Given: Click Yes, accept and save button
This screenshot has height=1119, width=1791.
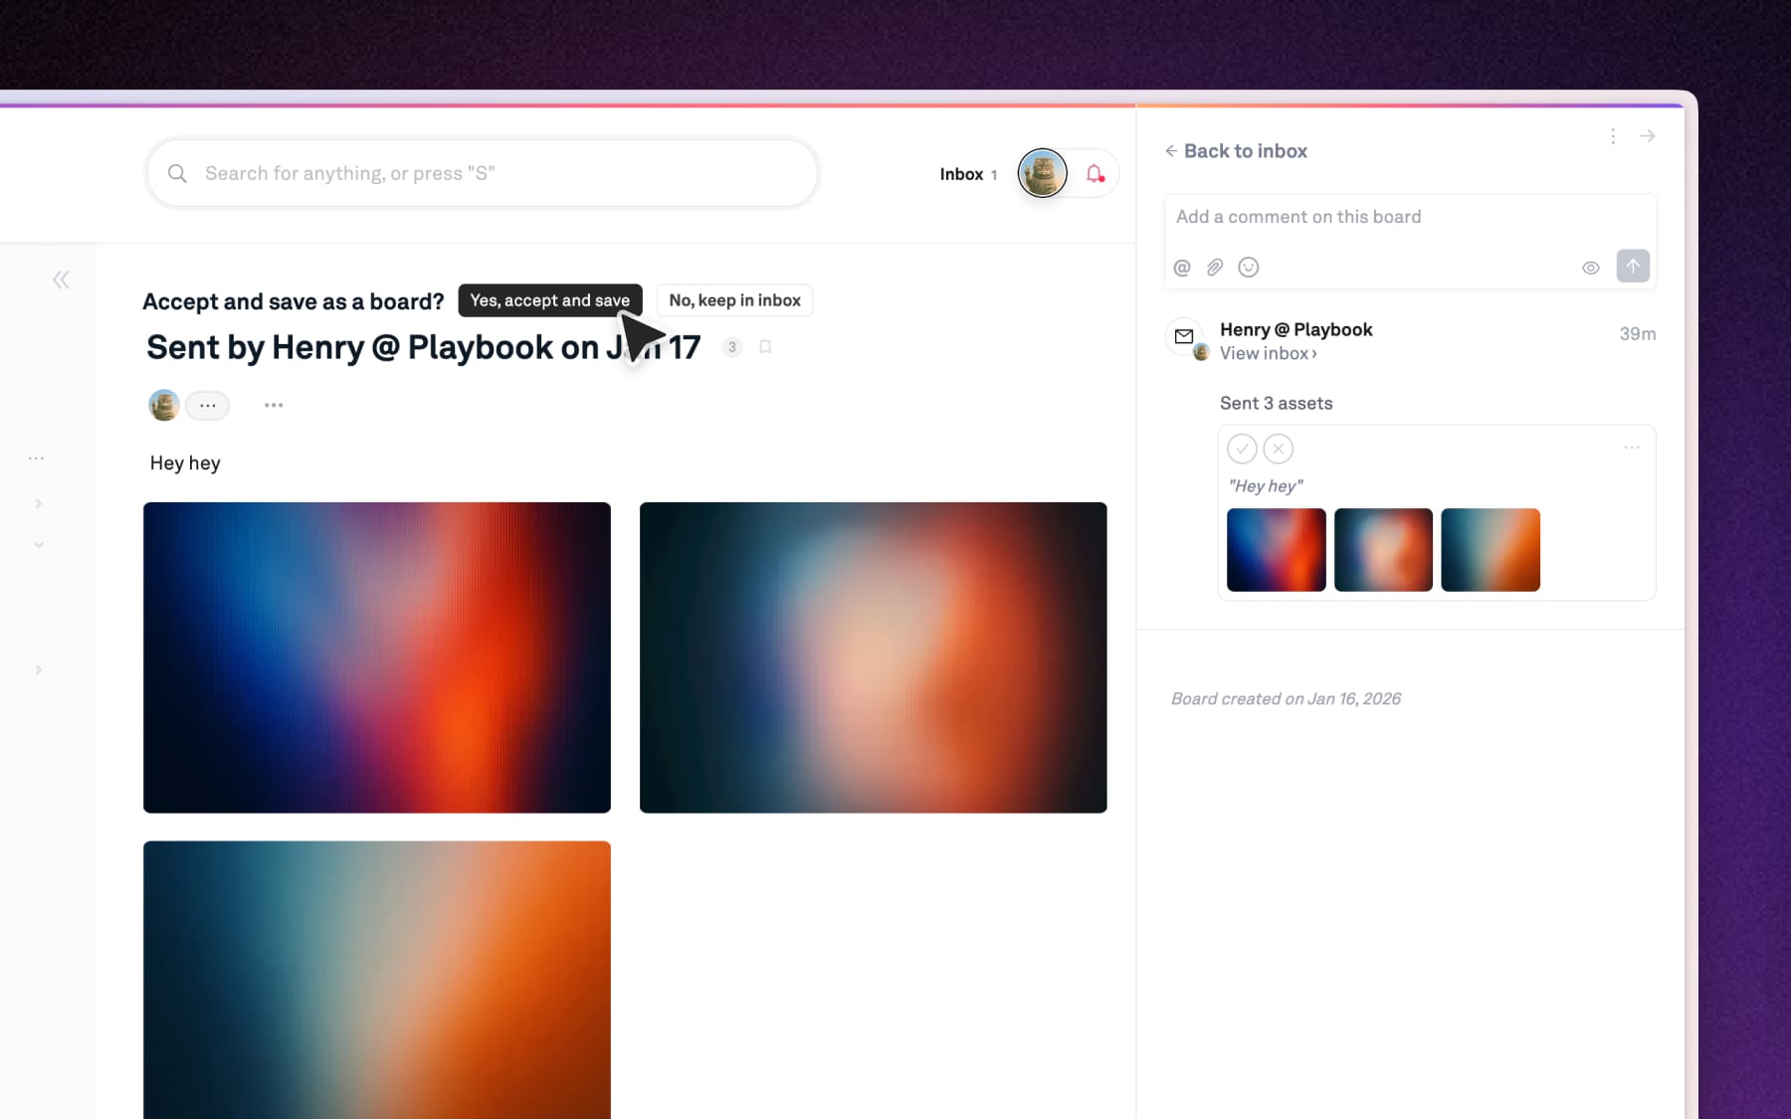Looking at the screenshot, I should (549, 300).
